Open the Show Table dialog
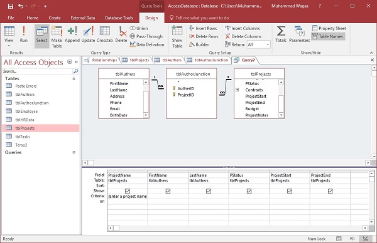The height and width of the screenshot is (243, 377). 177,36
